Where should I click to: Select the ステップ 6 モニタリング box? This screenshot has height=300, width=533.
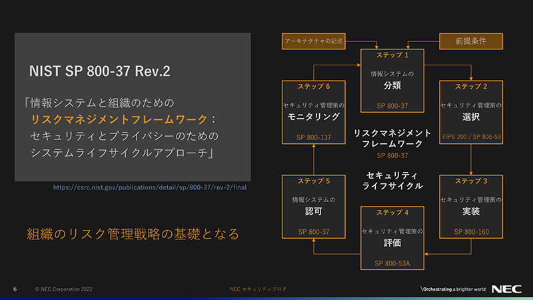coord(313,113)
